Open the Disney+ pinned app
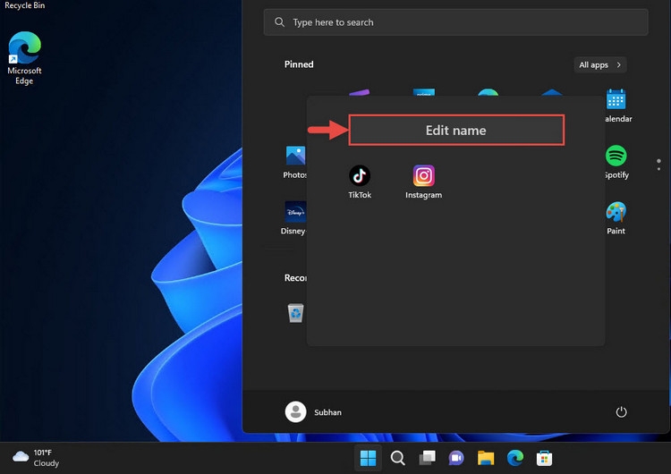This screenshot has width=671, height=474. pos(294,217)
